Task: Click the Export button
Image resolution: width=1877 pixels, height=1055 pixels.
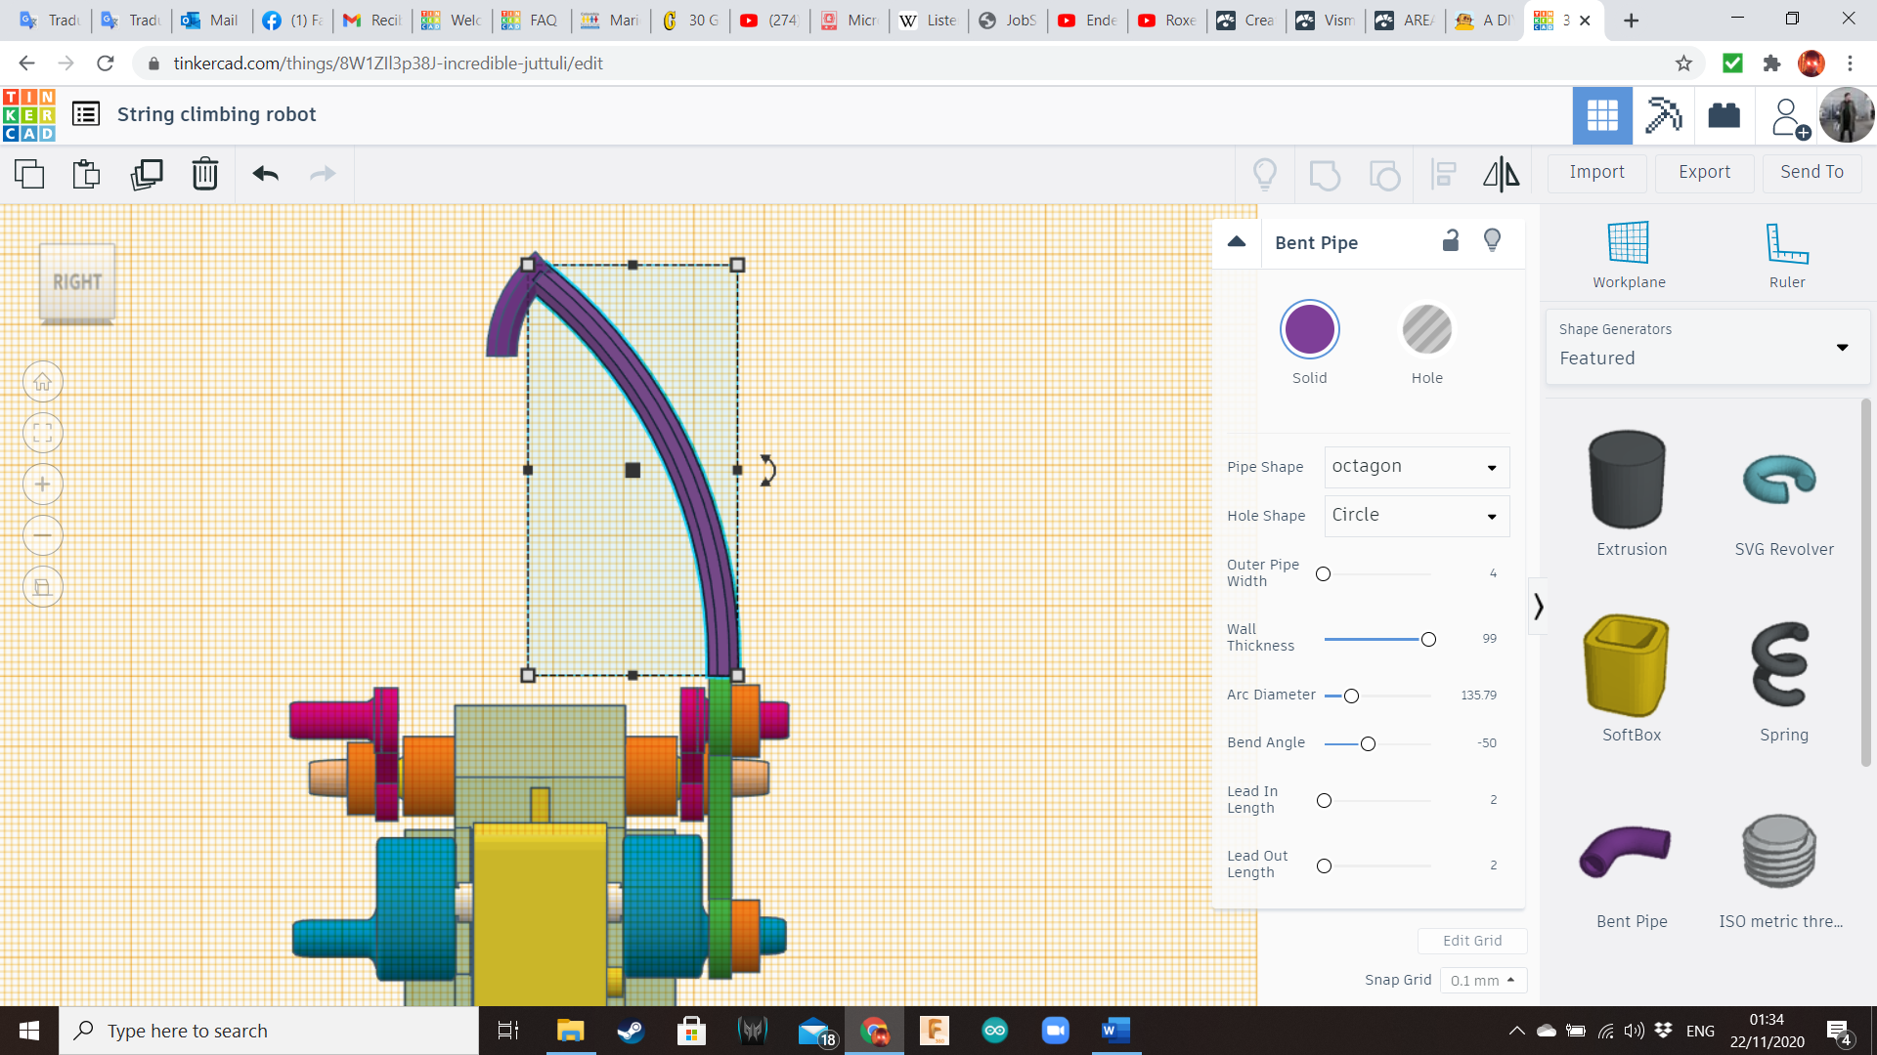Action: point(1704,172)
